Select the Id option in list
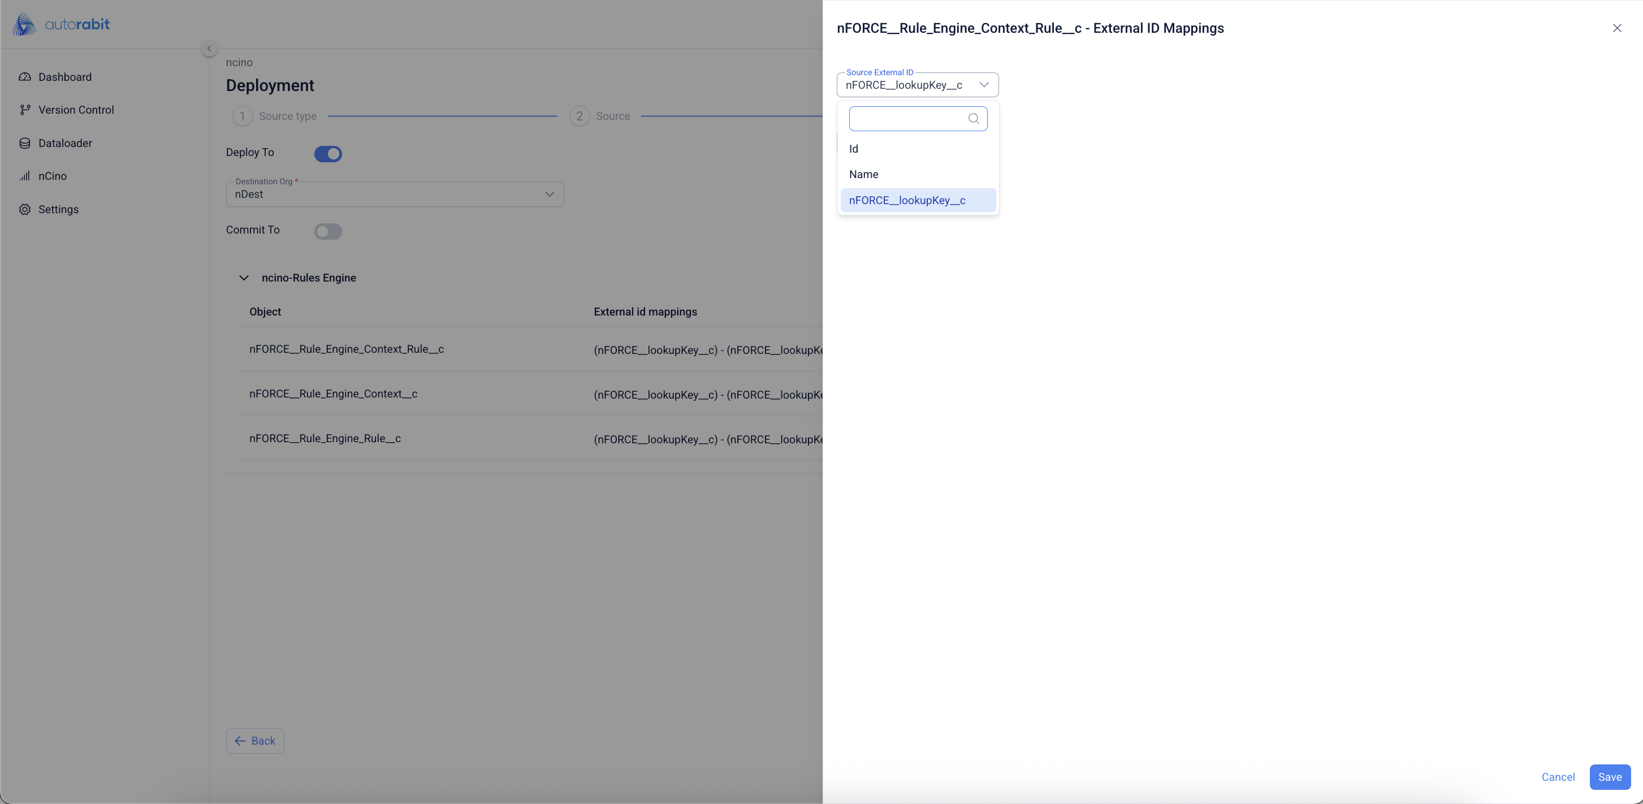 click(x=853, y=149)
